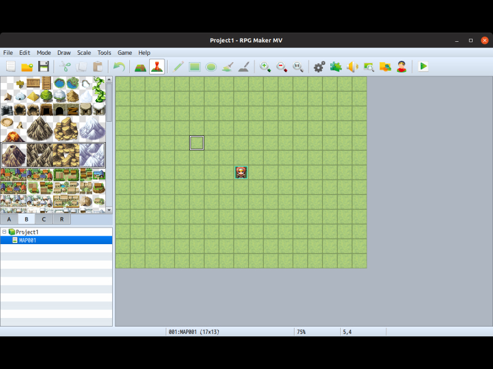
Task: Switch to tileset tab R
Action: pos(62,219)
